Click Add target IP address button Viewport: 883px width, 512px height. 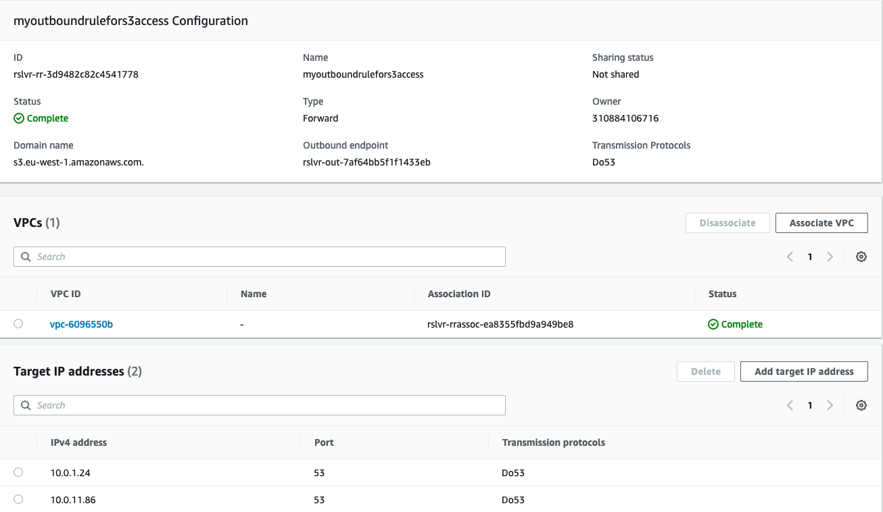[803, 372]
